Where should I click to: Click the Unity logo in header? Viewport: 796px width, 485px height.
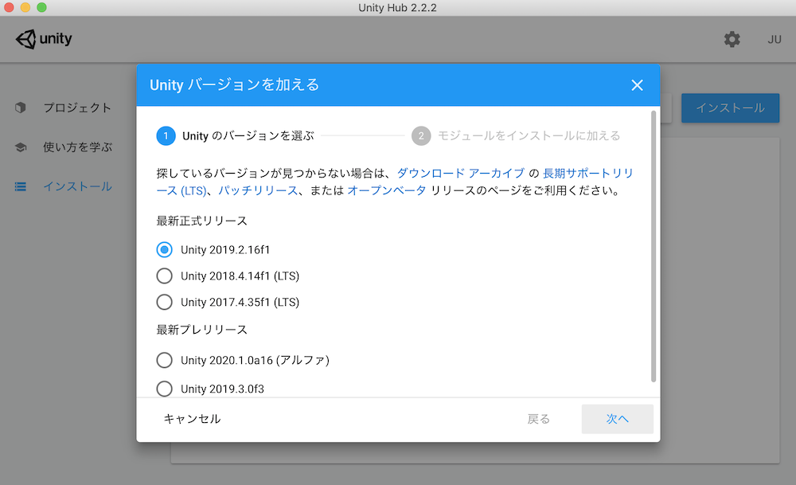tap(44, 39)
